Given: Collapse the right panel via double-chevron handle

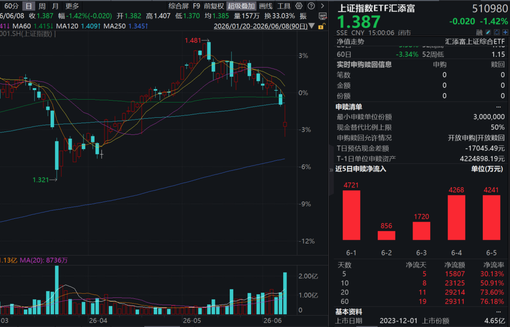Looking at the screenshot, I should (x=331, y=170).
